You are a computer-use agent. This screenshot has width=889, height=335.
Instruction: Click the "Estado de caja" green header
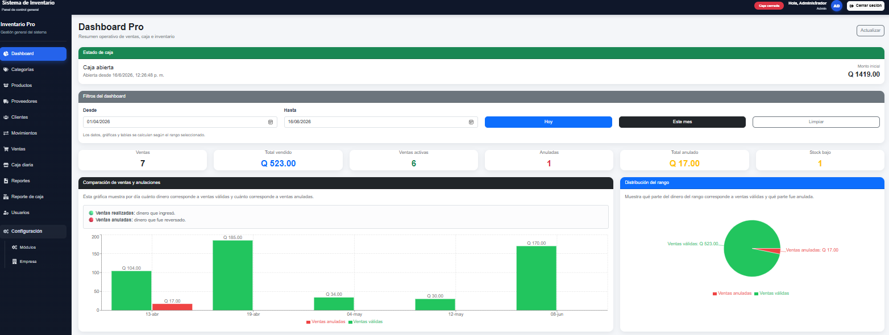click(x=481, y=53)
